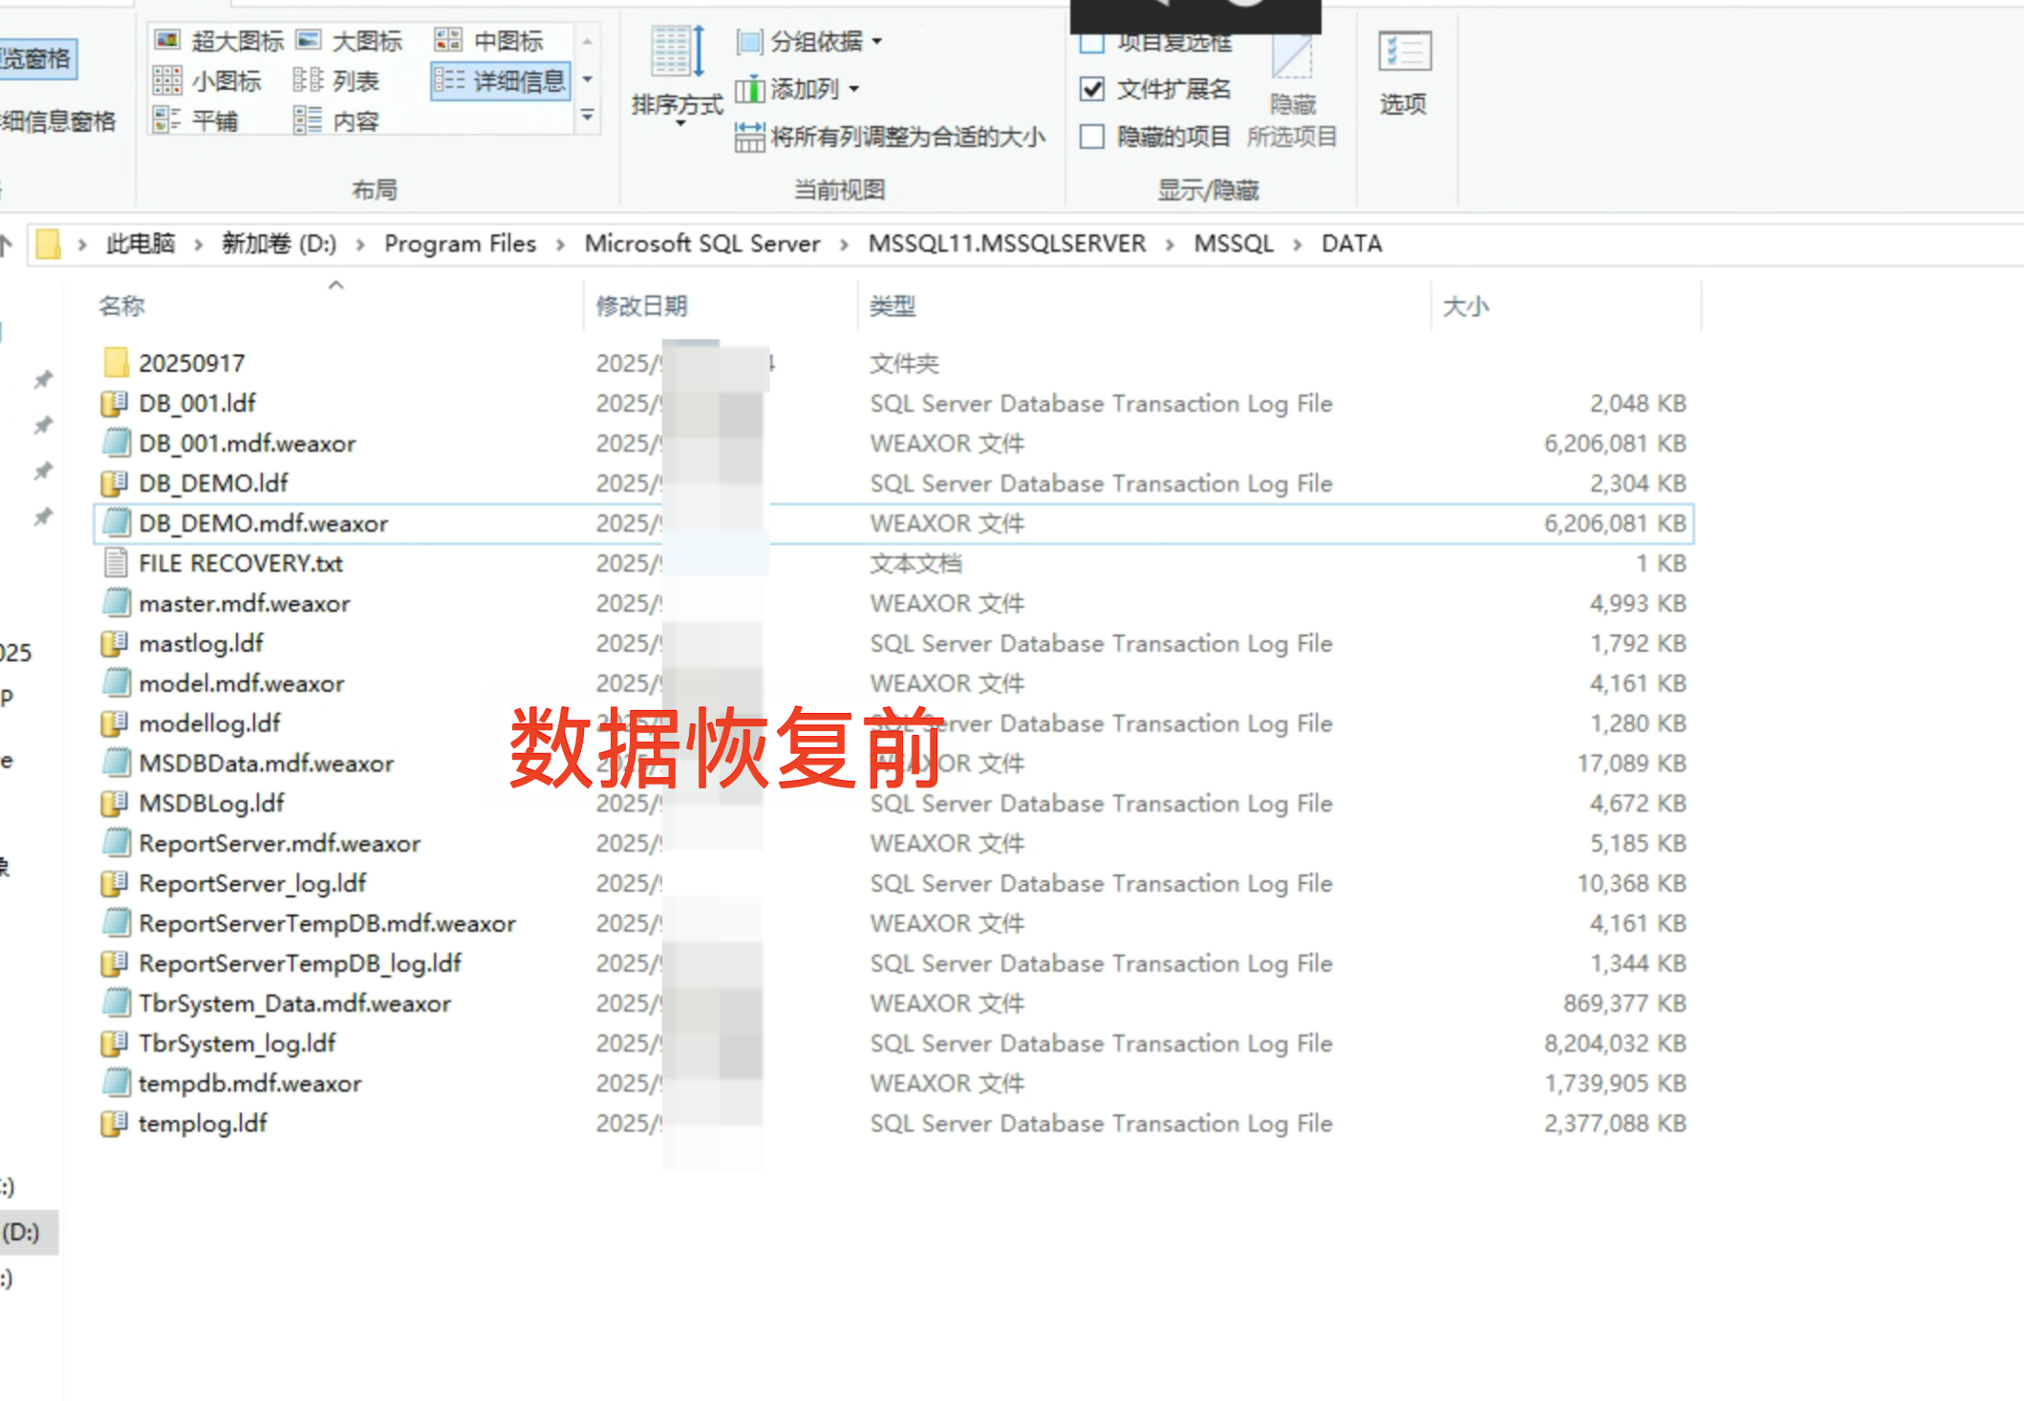Uncheck the 文件扩展名 checkbox

point(1092,89)
